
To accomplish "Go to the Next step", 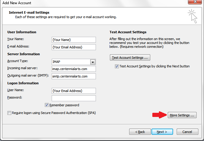I will [162, 132].
